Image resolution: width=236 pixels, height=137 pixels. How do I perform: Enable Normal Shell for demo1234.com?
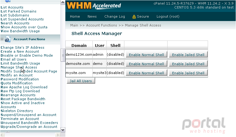[146, 55]
